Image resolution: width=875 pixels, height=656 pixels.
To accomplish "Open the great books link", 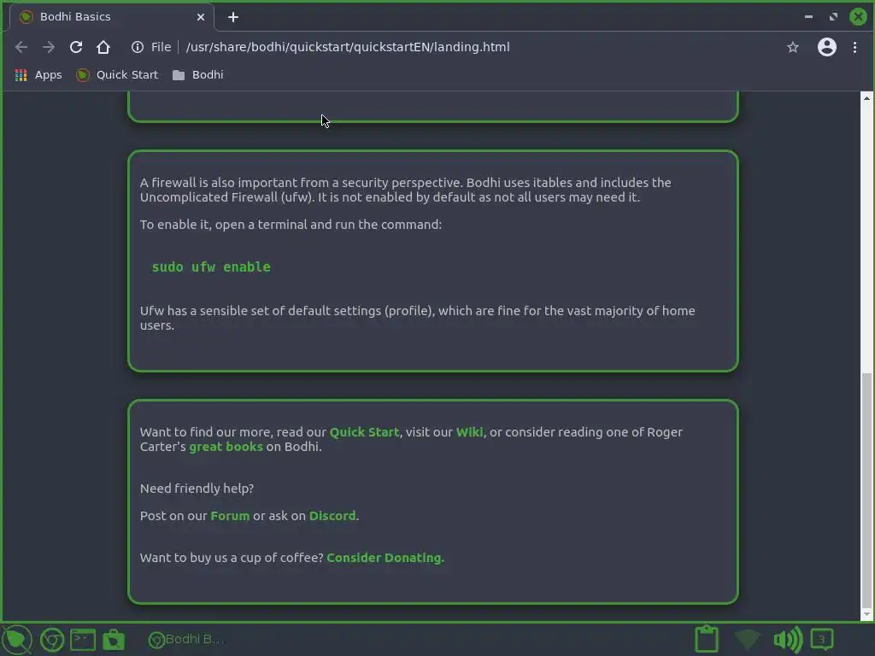I will (226, 447).
